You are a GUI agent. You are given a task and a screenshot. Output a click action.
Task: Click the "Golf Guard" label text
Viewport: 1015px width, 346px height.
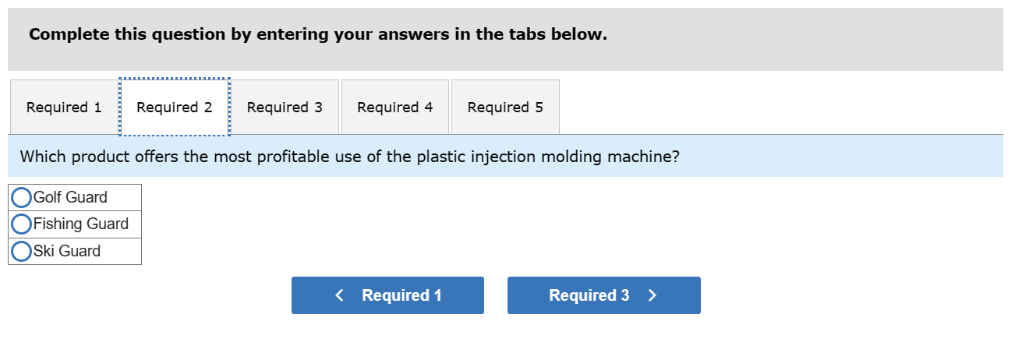pyautogui.click(x=70, y=198)
